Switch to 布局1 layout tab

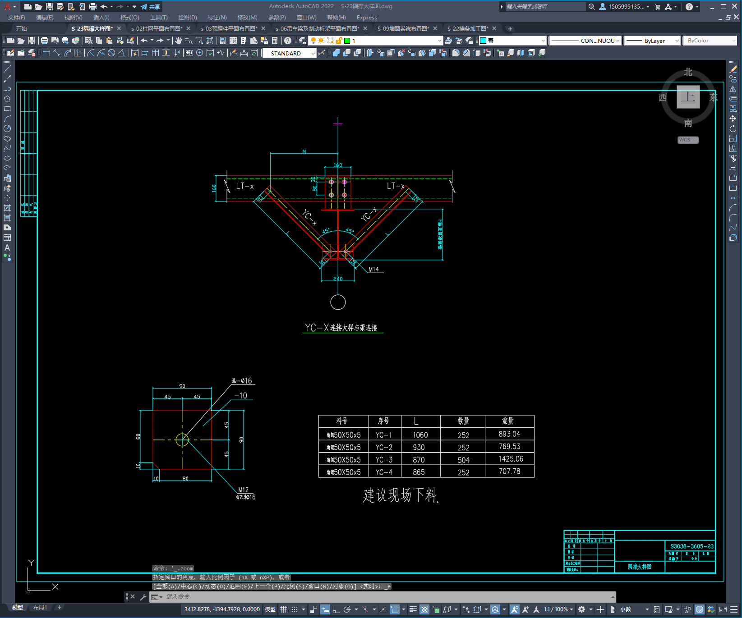(x=40, y=608)
